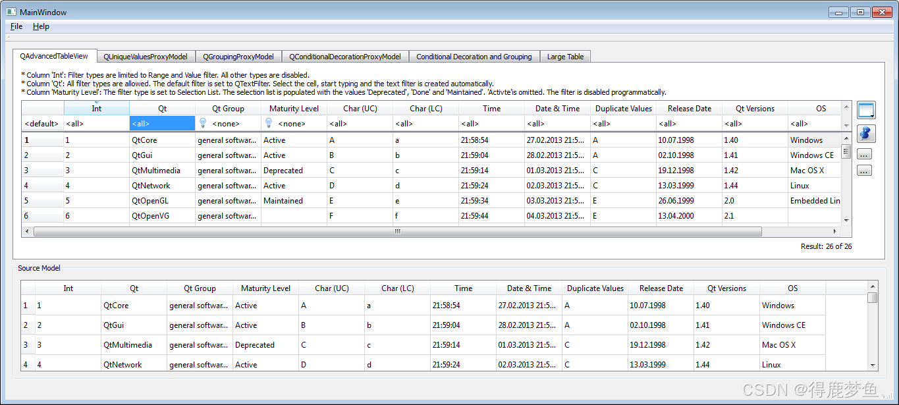The height and width of the screenshot is (405, 899).
Task: Maximize the MainWindow window
Action: [x=860, y=12]
